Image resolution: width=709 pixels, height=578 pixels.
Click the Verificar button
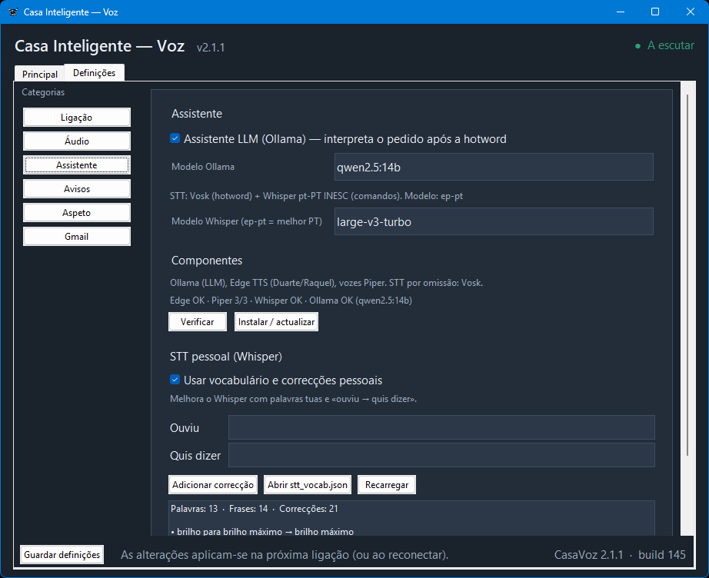198,322
